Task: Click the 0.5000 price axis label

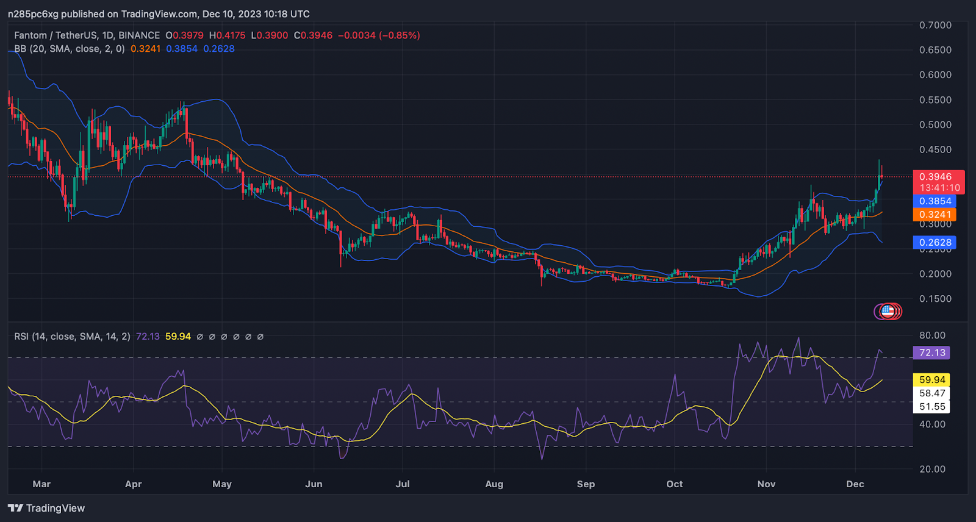Action: click(x=935, y=124)
